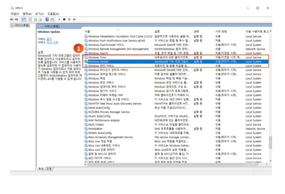
Task: Select Windows Push Notifications User Service row
Action: point(176,41)
